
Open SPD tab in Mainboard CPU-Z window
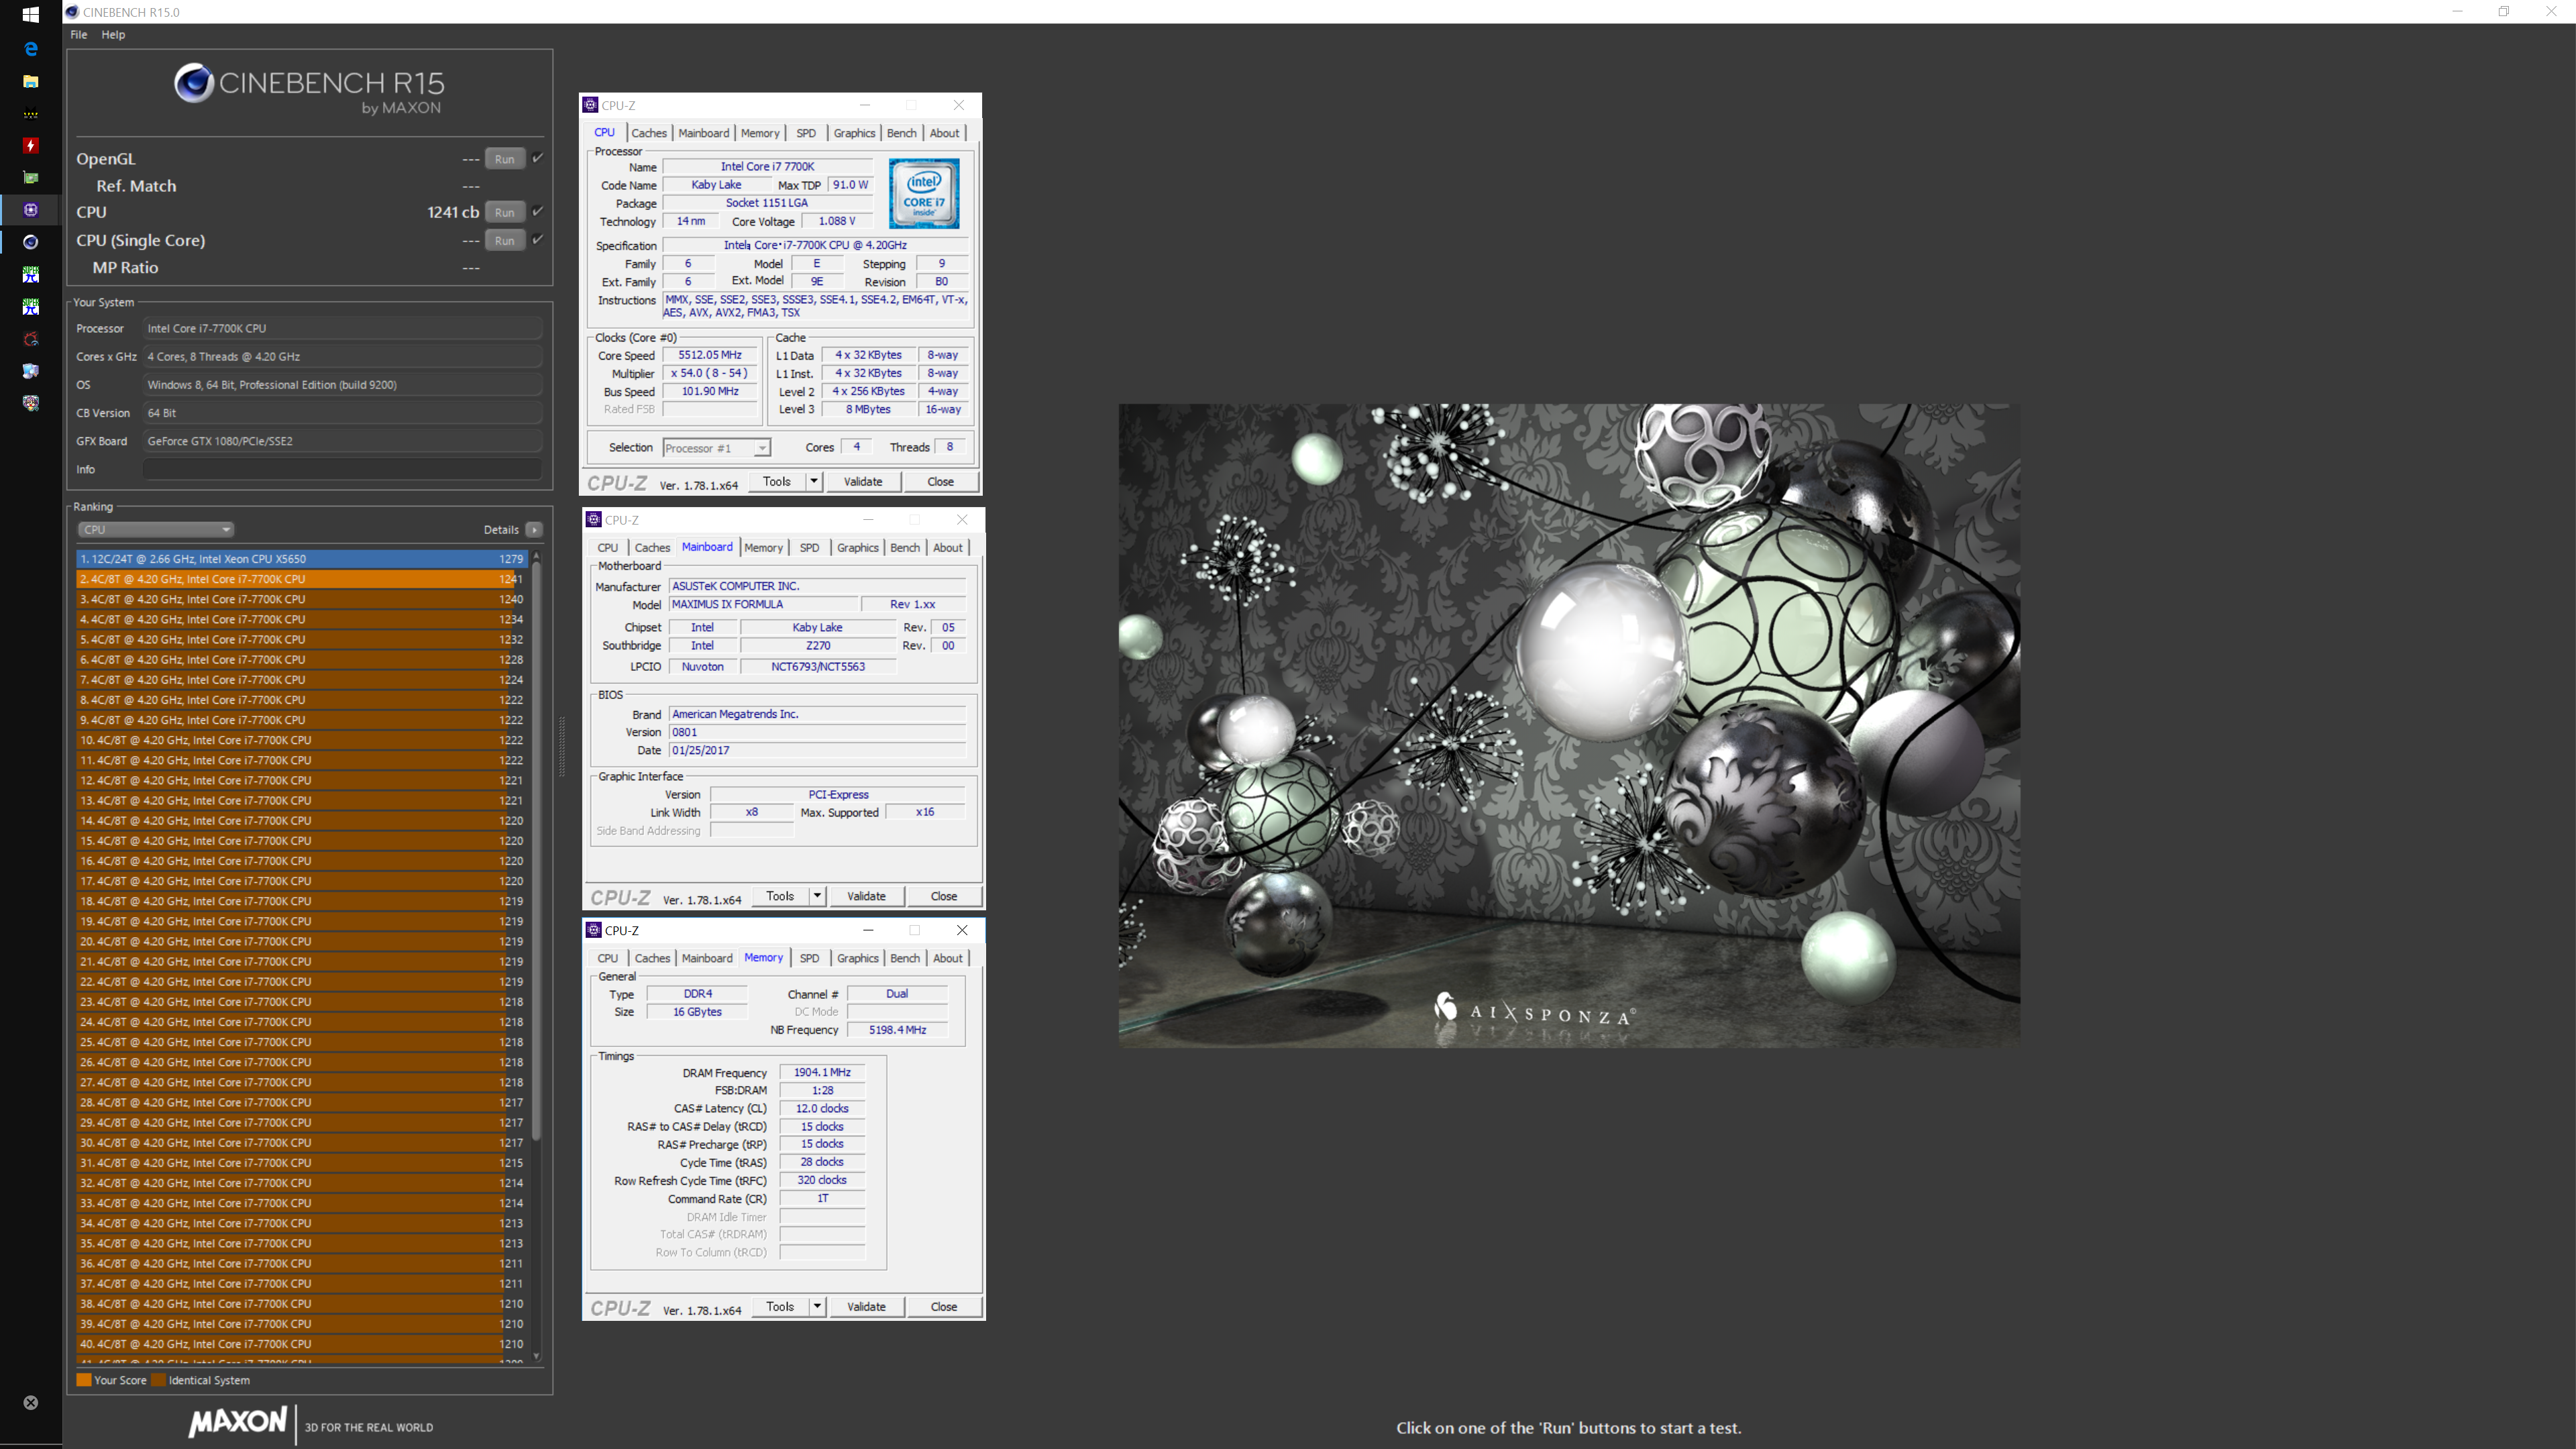coord(809,548)
